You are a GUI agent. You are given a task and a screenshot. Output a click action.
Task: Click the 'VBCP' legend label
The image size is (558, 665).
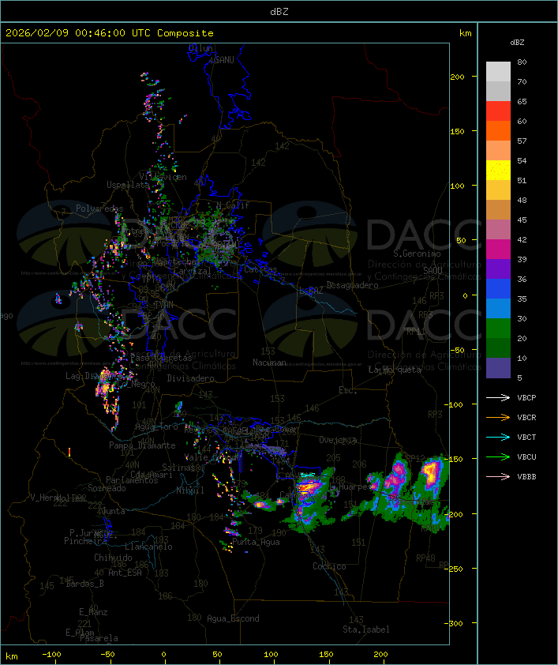pyautogui.click(x=526, y=398)
